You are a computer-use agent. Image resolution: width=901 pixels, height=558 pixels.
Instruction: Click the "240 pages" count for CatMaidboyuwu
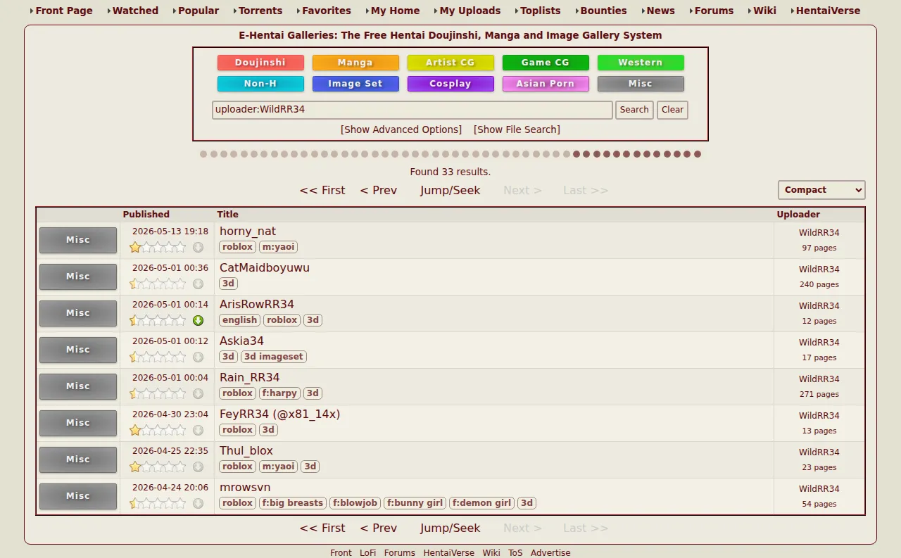coord(819,285)
